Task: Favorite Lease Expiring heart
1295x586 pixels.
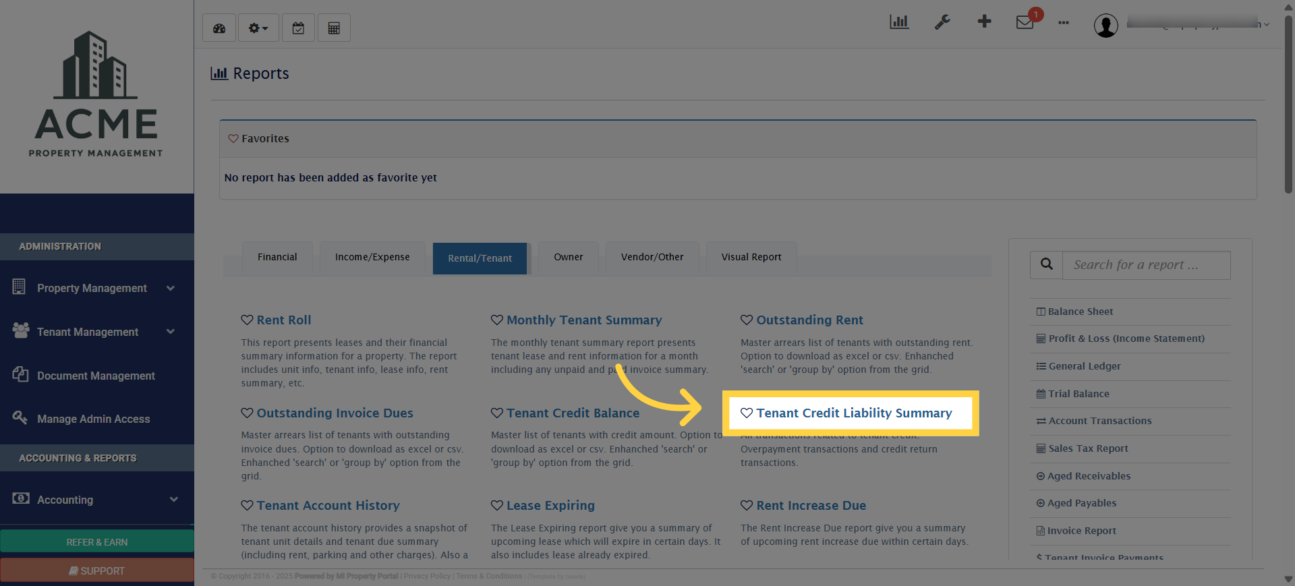Action: coord(497,505)
